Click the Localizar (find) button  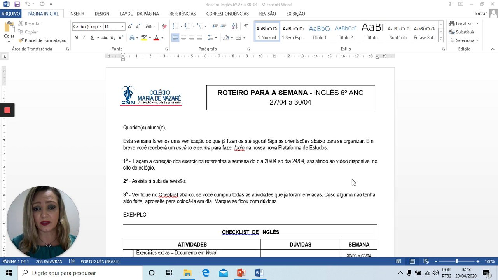tap(461, 23)
